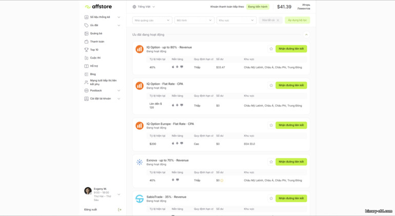
Task: Click the Blog icon in sidebar
Action: click(86, 74)
